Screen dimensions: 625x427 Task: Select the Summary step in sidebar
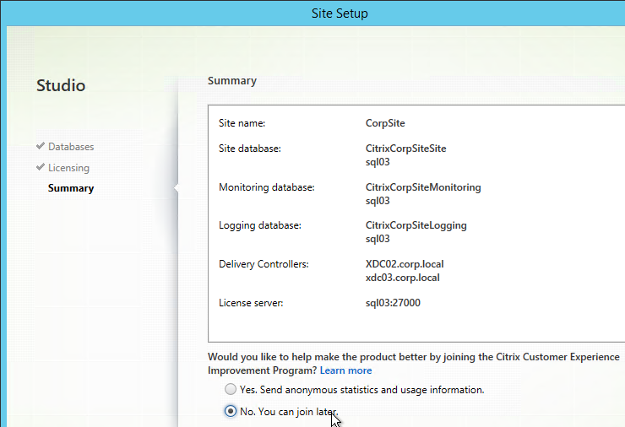pos(71,188)
